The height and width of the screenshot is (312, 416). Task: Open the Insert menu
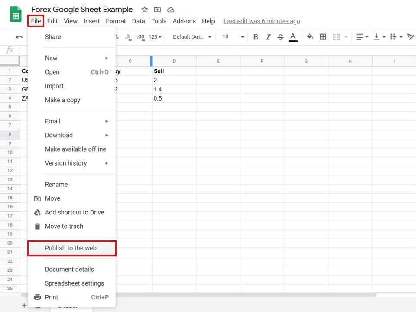point(91,21)
